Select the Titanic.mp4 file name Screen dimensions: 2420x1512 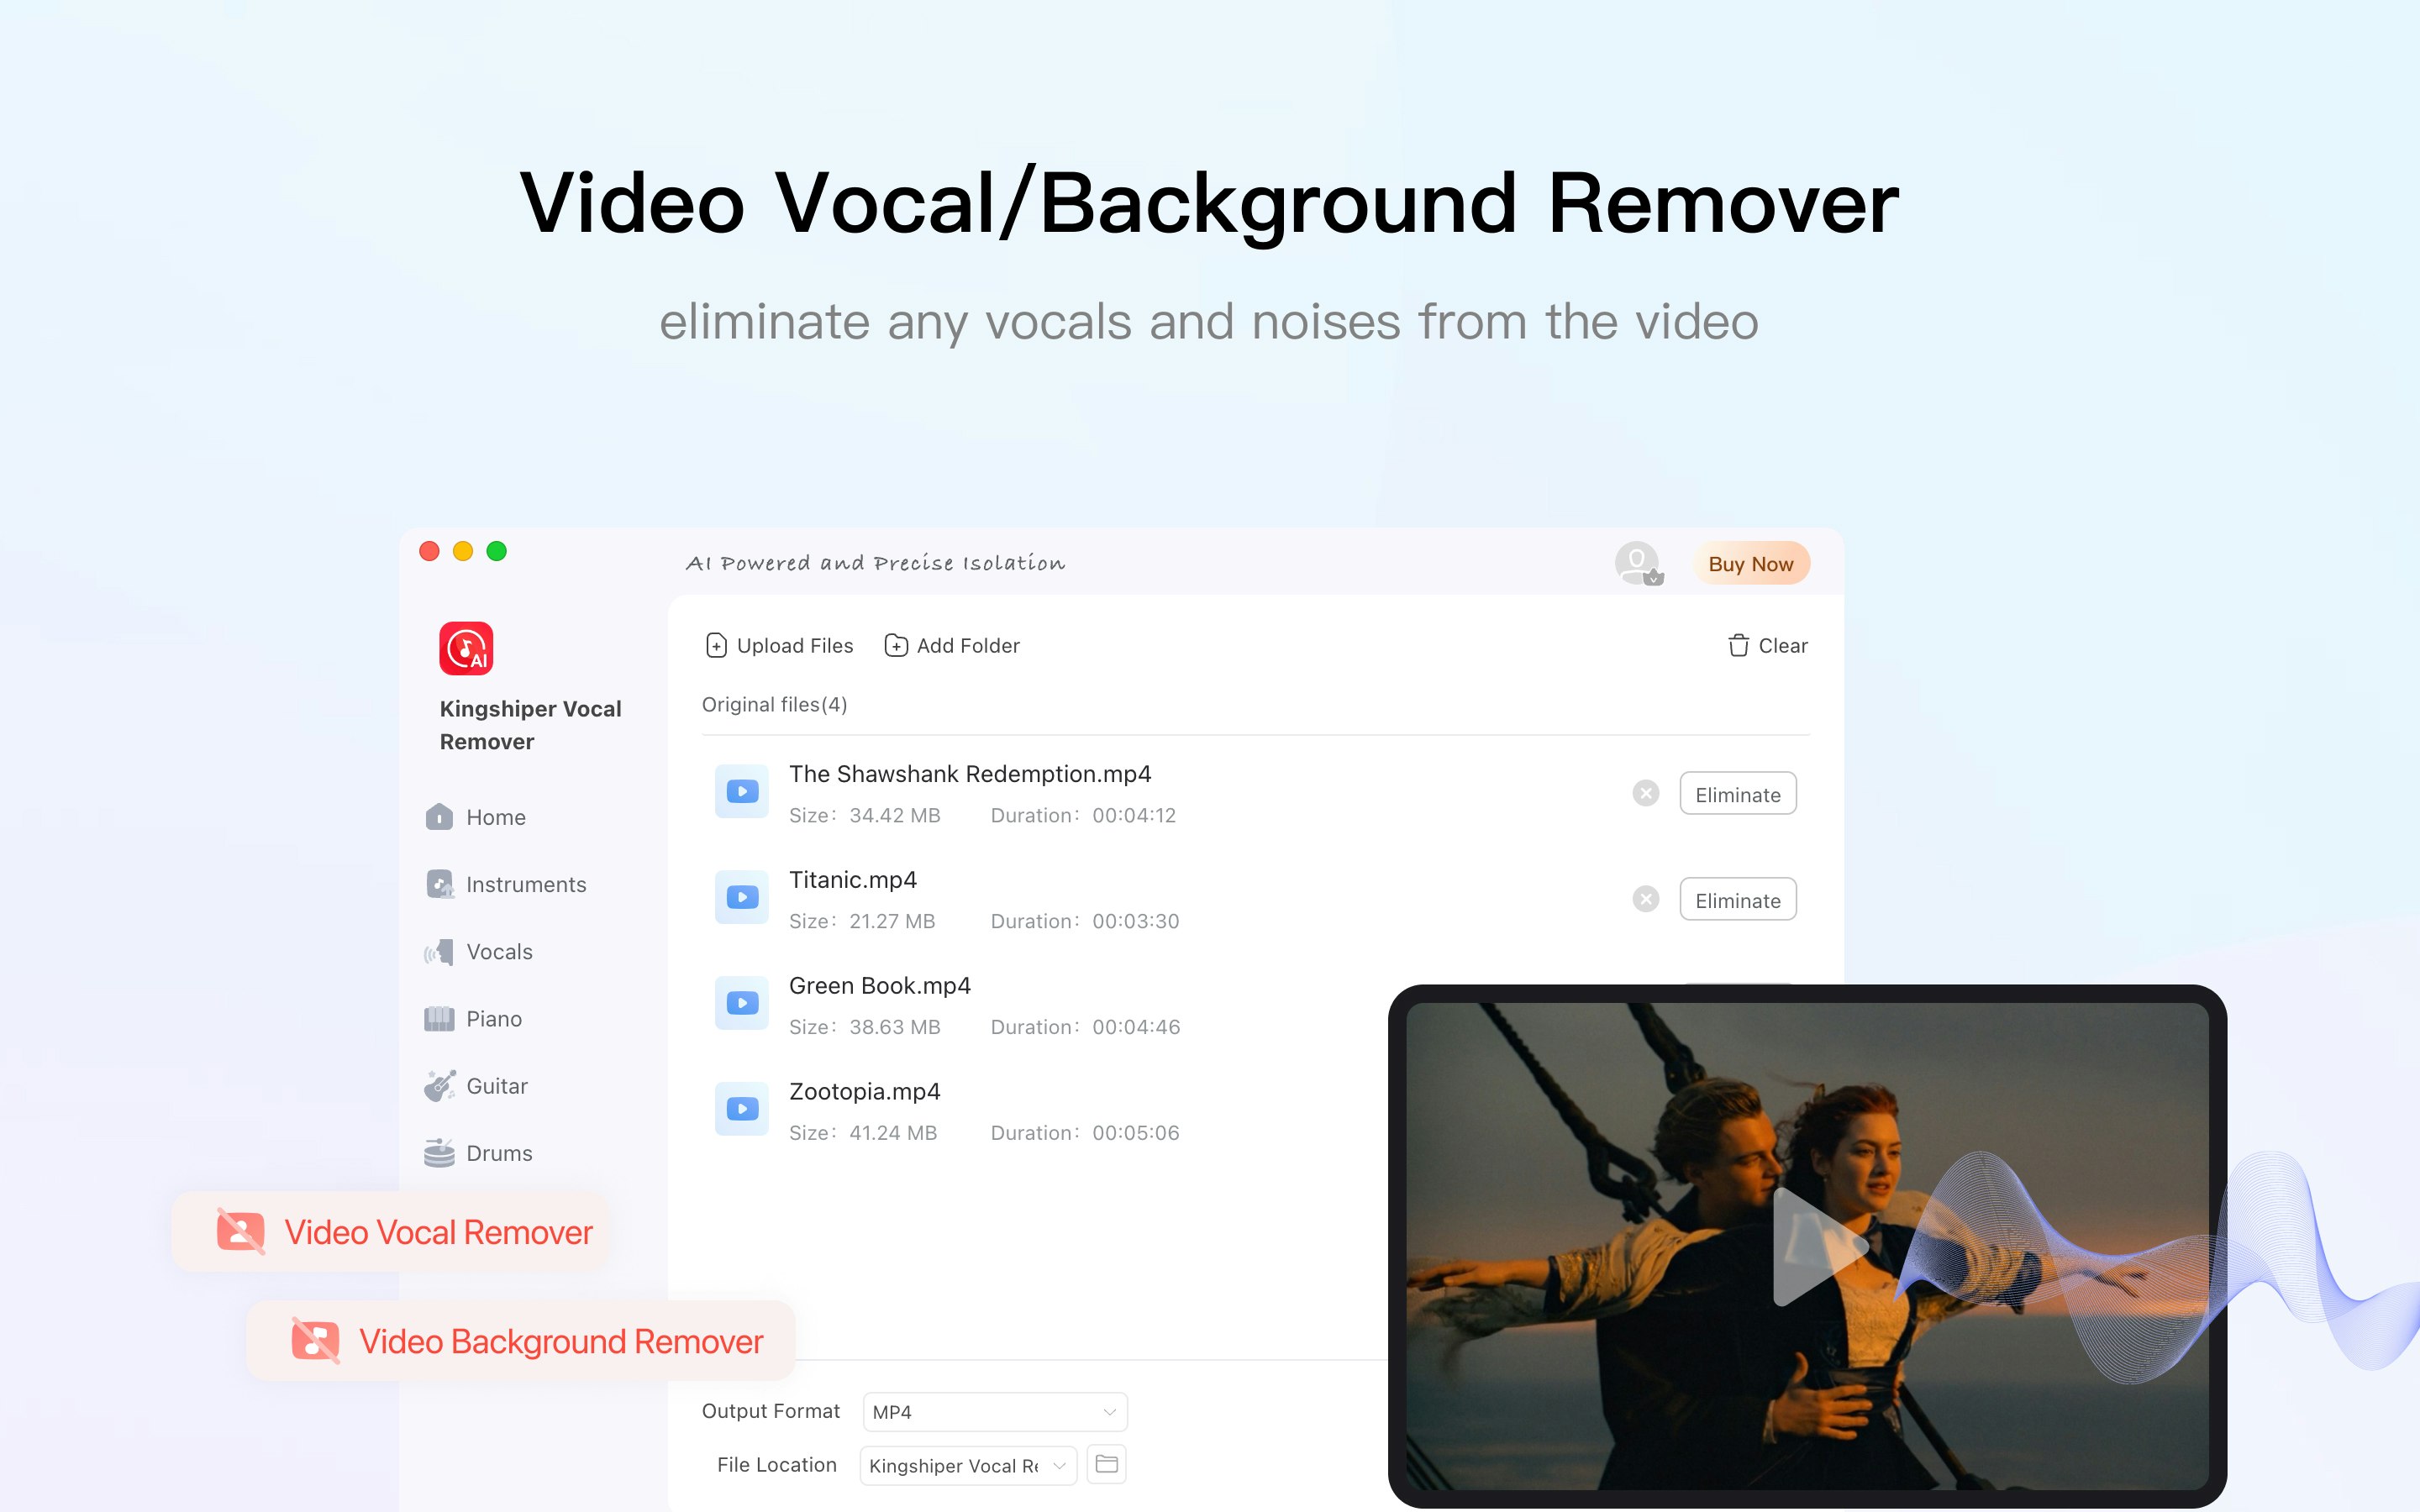(853, 879)
